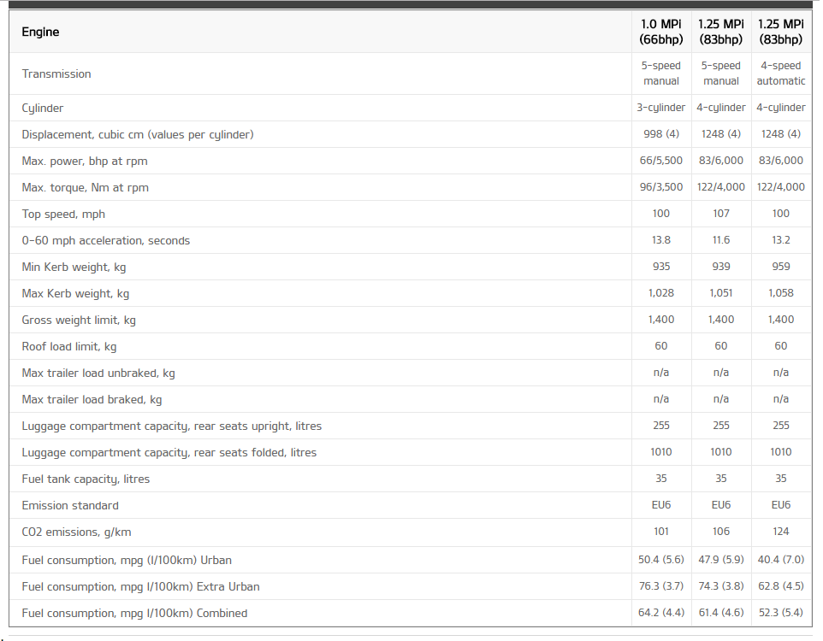The width and height of the screenshot is (823, 641).
Task: Click the Fuel tank capacity, litres label
Action: [x=86, y=479]
